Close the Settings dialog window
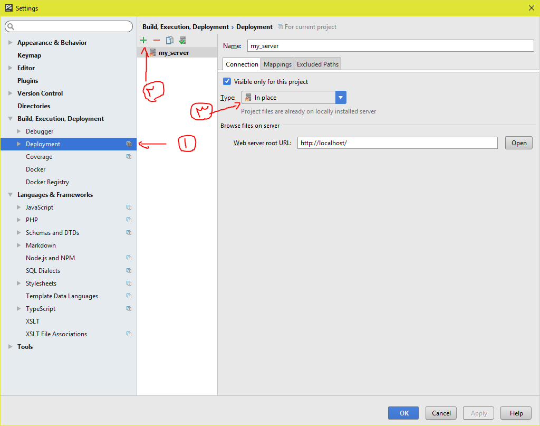The image size is (540, 426). point(532,8)
